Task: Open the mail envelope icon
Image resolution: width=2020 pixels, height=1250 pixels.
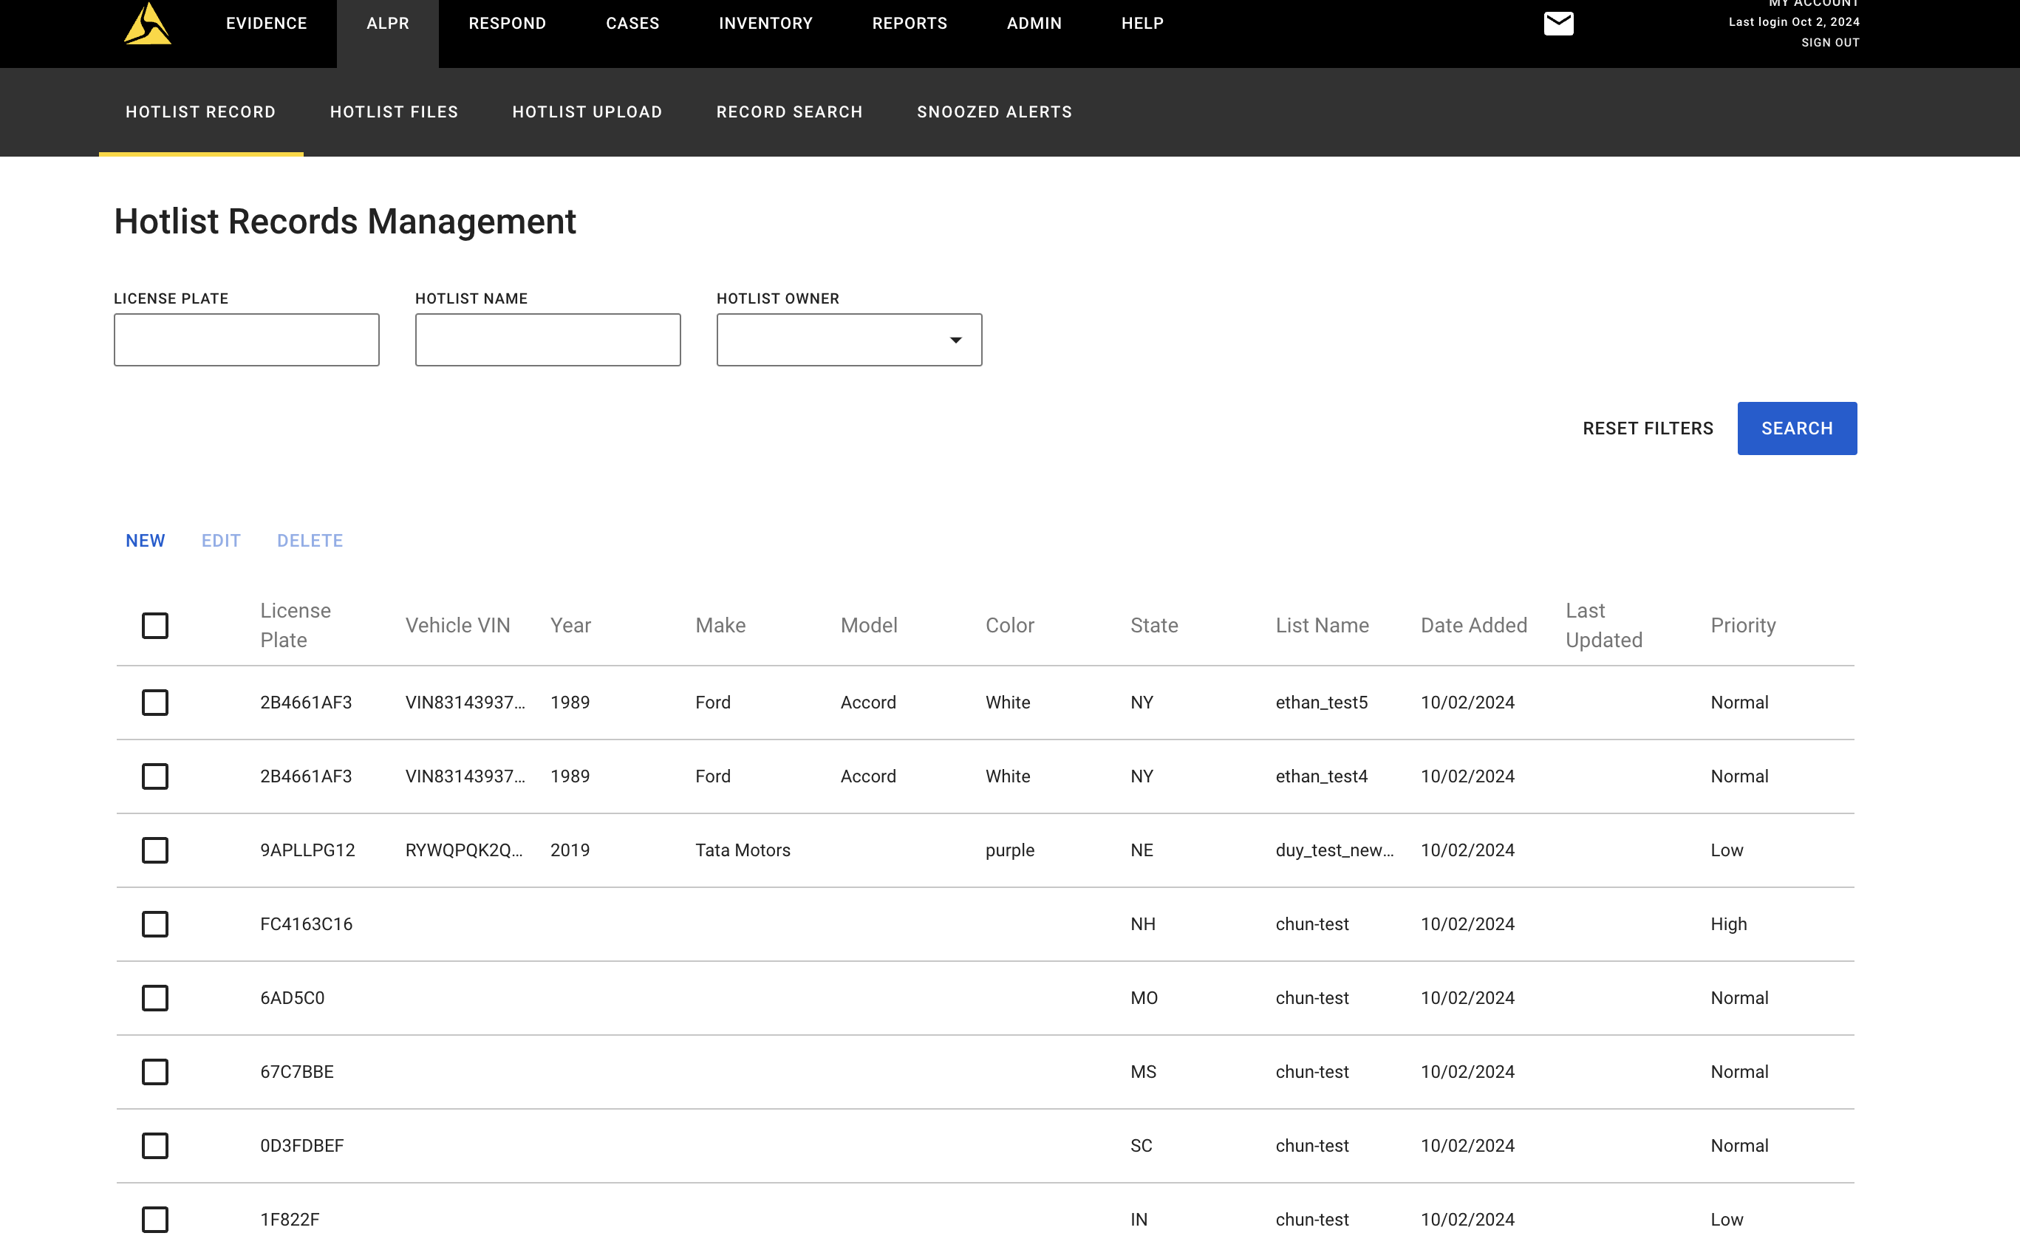Action: 1557,24
